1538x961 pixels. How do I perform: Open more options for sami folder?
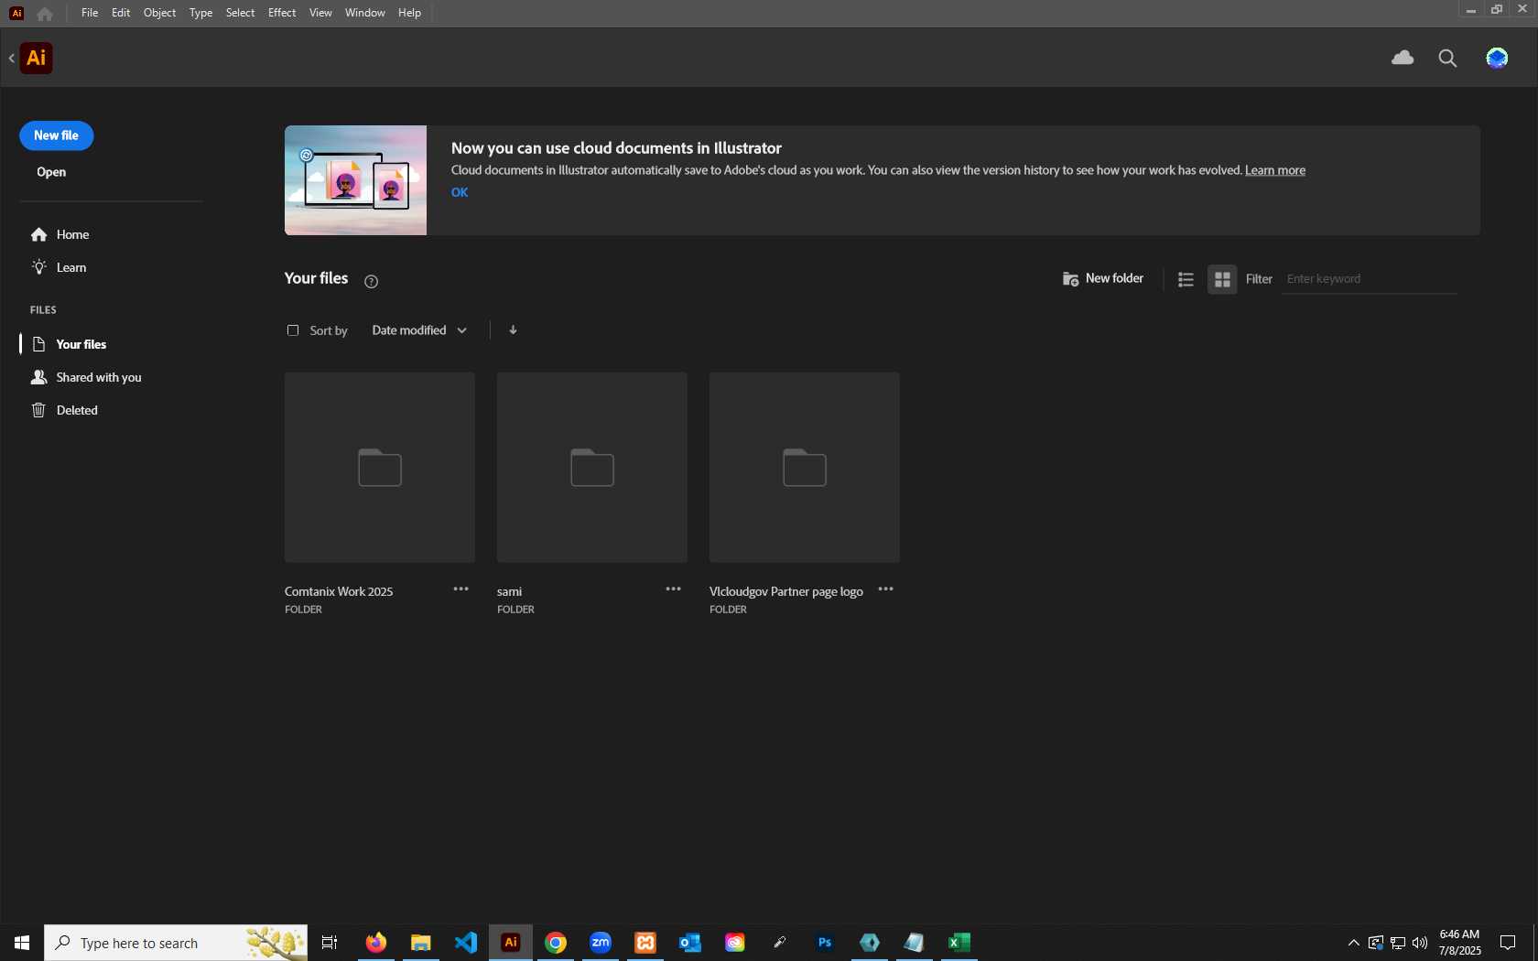(673, 589)
